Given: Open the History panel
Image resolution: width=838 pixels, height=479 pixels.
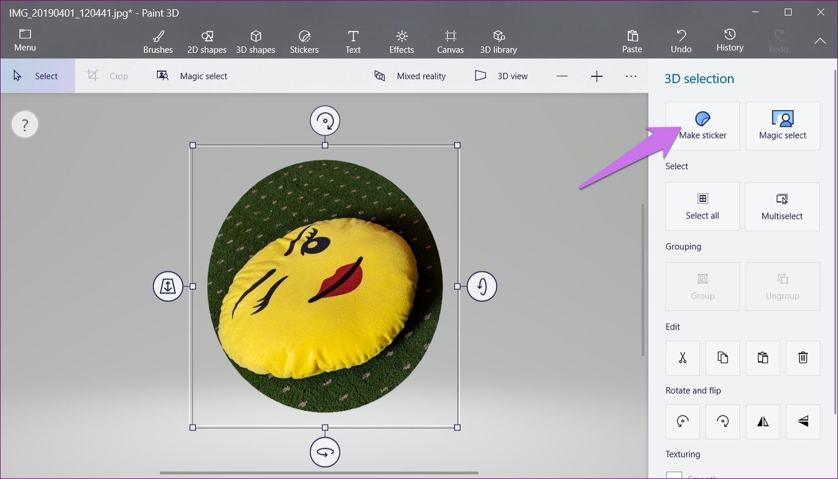Looking at the screenshot, I should (x=730, y=40).
